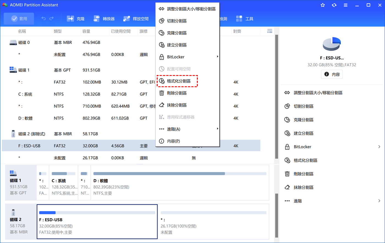Click the 內容 button in right panel
This screenshot has height=243, width=385.
pos(332,74)
